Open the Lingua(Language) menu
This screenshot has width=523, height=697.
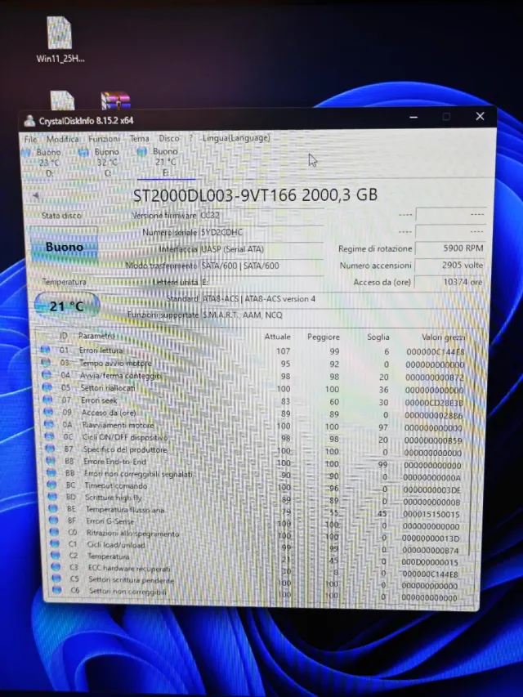[236, 138]
